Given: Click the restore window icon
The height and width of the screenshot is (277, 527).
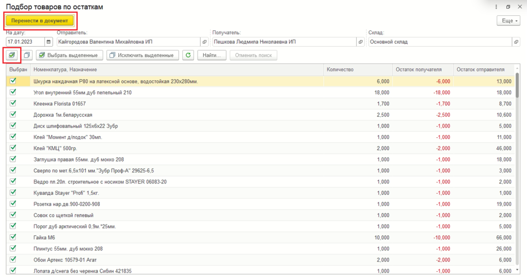Looking at the screenshot, I should point(508,7).
